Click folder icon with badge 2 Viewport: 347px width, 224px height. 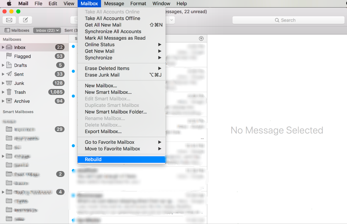point(9,174)
